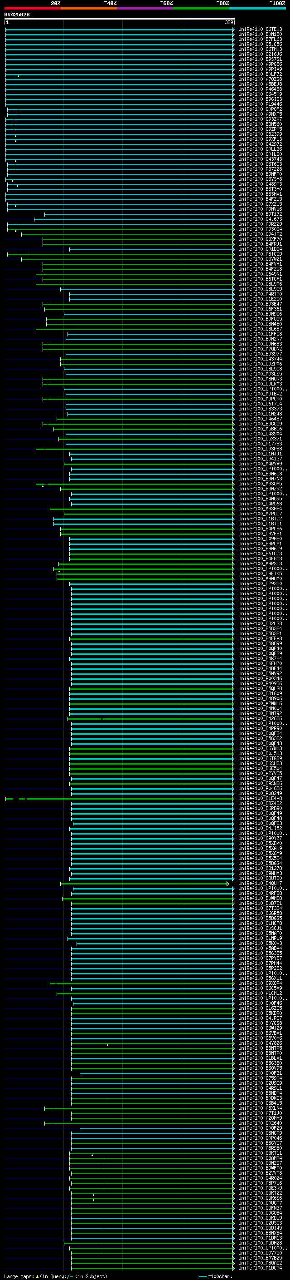Screen dimensions: 290x1280
Task: Click the red 20% identity legend segment
Action: click(32, 8)
